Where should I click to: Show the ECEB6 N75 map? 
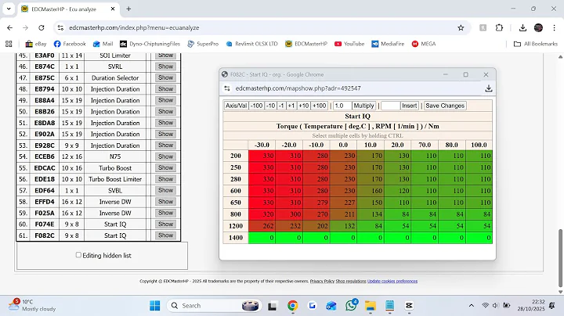[166, 156]
